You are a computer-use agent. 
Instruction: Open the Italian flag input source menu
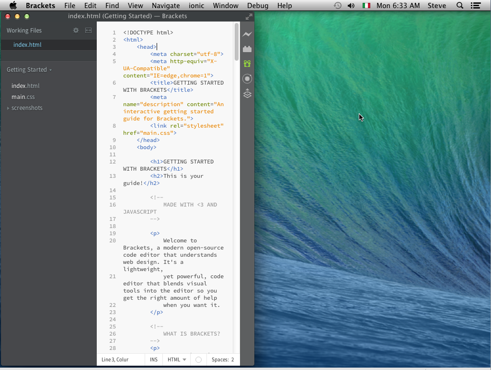click(366, 6)
